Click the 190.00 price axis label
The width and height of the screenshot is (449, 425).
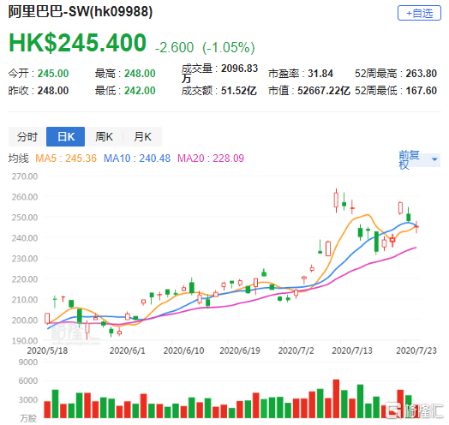pos(25,341)
